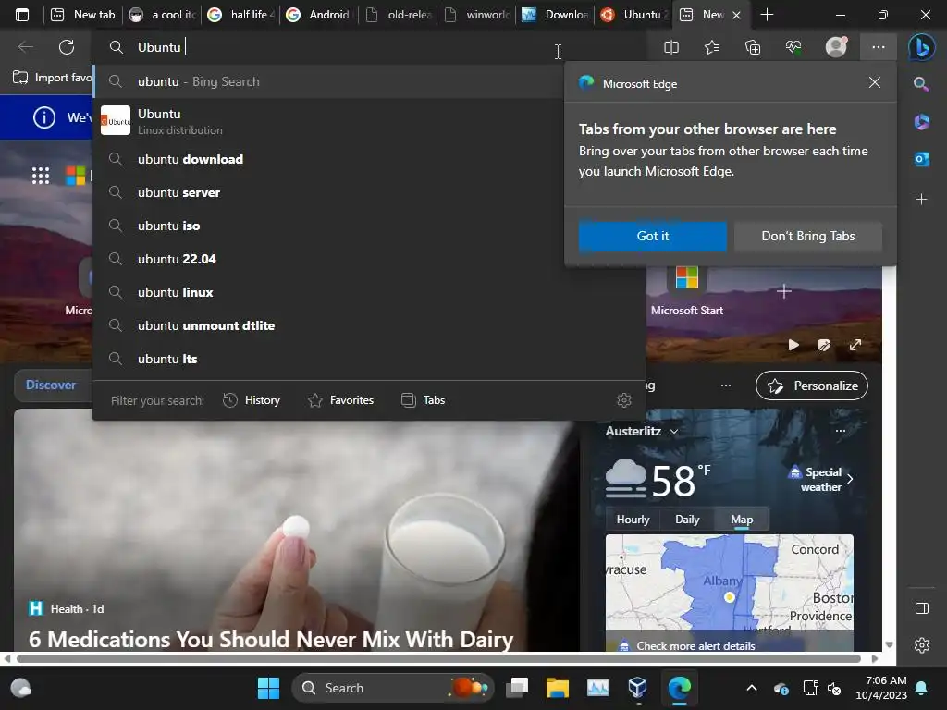Click Don't Bring Tabs button
The image size is (947, 710).
(x=807, y=236)
